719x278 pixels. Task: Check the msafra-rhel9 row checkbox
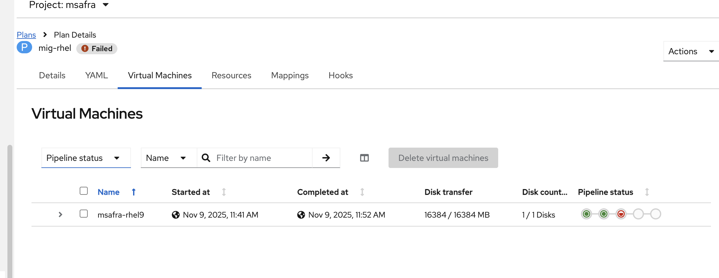[84, 214]
